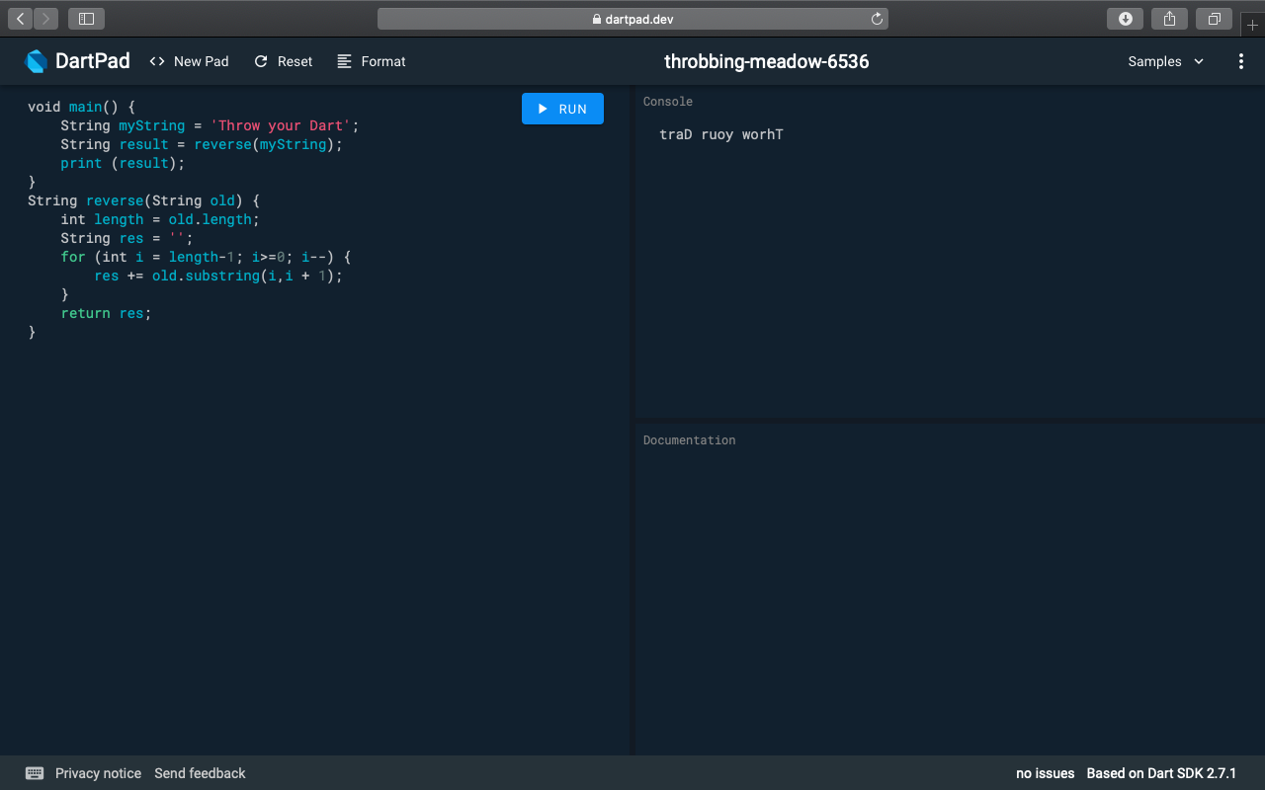The image size is (1265, 790).
Task: Click the 'no issues' status text
Action: tap(1045, 773)
